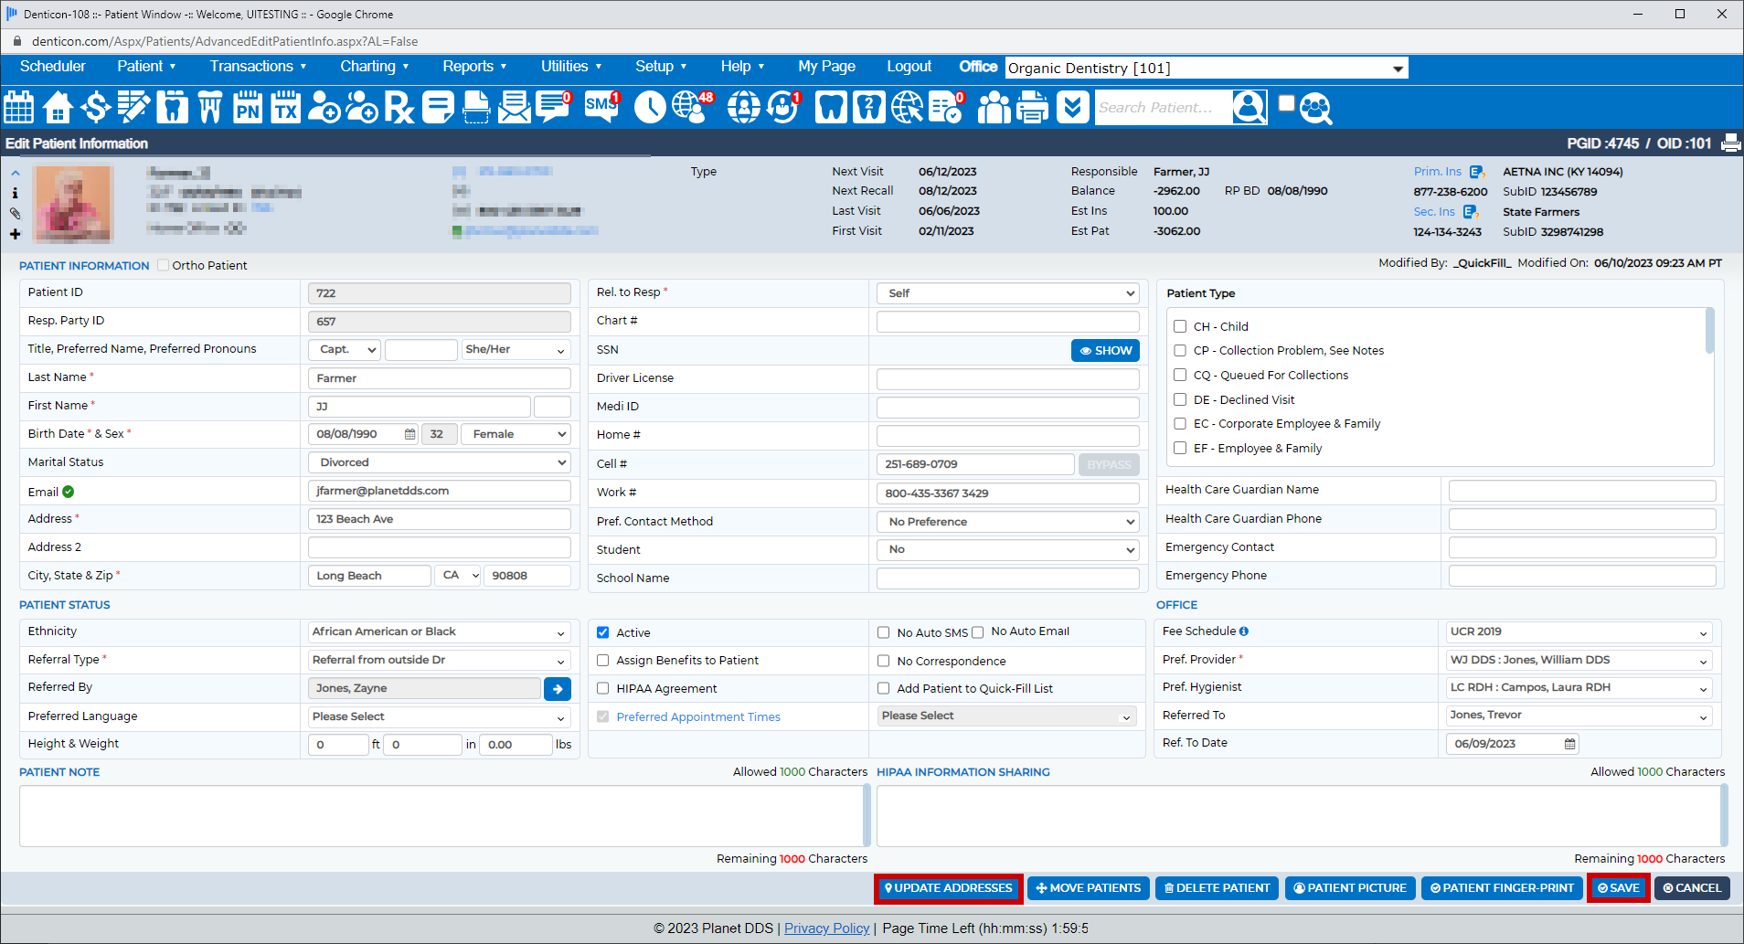Open the Pref. Contact Method dropdown
The width and height of the screenshot is (1744, 944).
1008,522
